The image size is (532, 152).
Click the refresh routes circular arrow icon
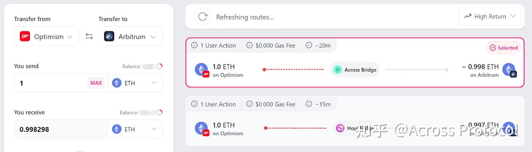203,17
